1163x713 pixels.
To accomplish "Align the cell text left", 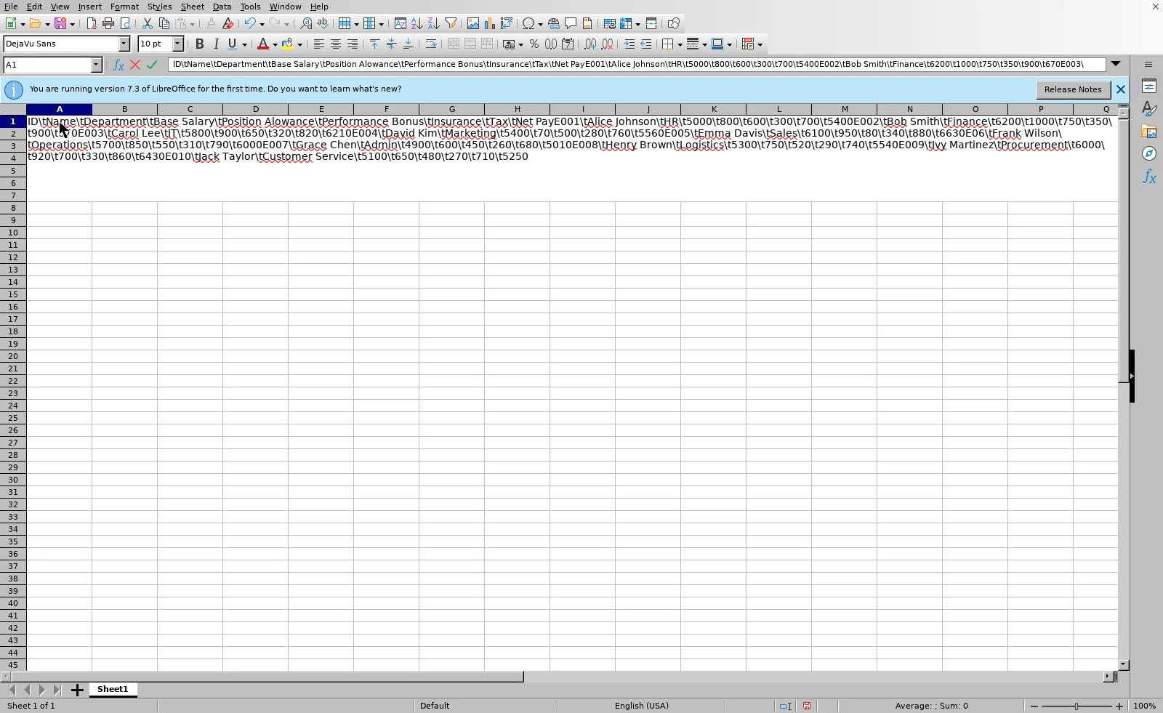I will click(x=319, y=44).
